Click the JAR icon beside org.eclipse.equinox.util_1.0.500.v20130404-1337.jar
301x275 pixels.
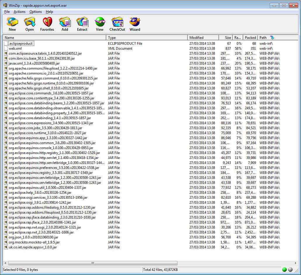6,187
